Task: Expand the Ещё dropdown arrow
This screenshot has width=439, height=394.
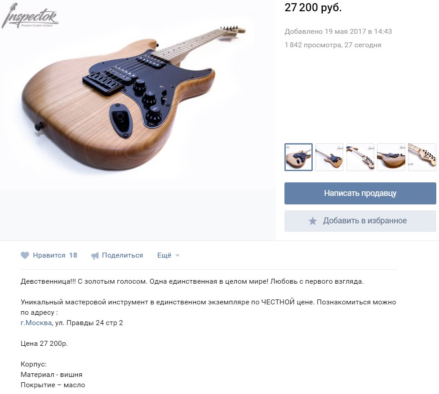Action: (177, 255)
